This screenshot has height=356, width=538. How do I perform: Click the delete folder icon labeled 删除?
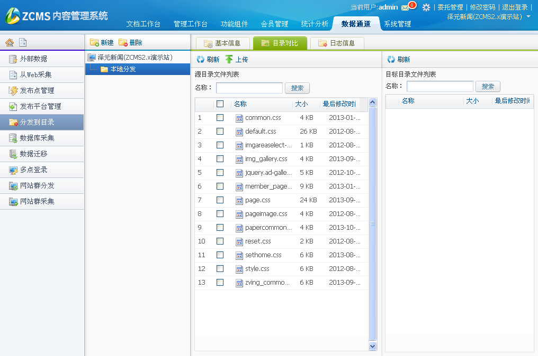123,42
